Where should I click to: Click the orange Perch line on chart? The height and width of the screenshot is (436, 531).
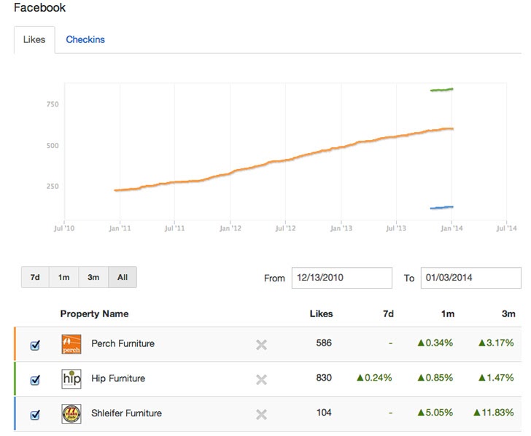tap(292, 160)
